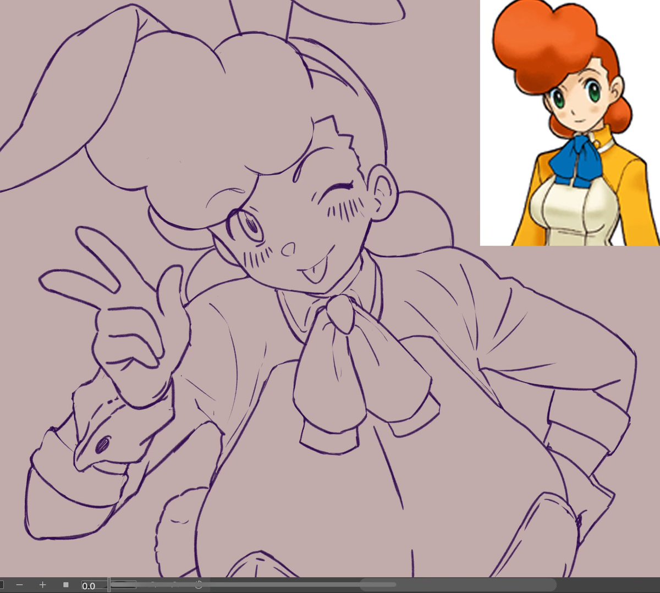660x593 pixels.
Task: Zoom in with the plus icon
Action: (42, 585)
